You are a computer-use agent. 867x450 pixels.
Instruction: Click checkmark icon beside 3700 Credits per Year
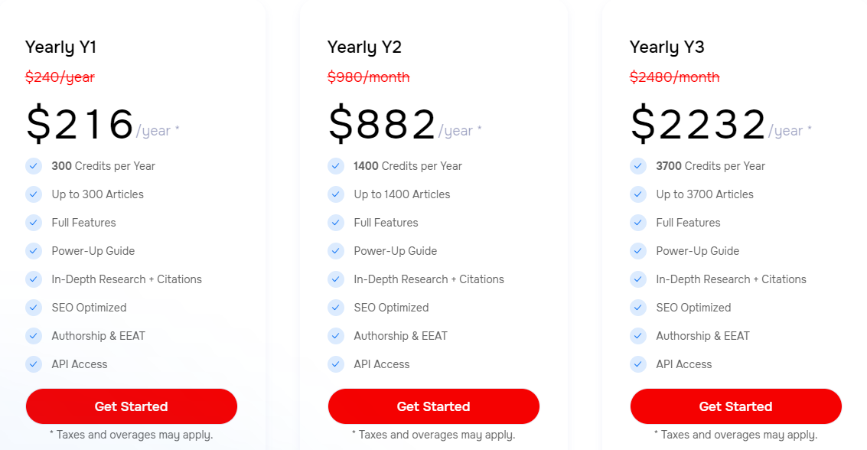(x=638, y=166)
